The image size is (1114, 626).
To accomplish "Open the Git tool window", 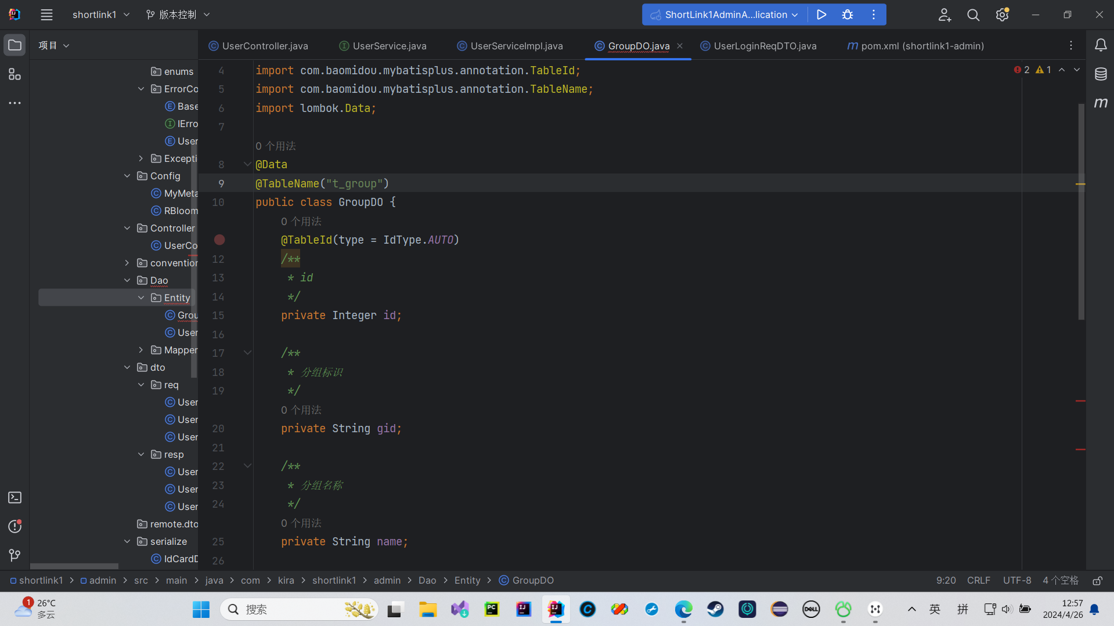I will coord(15,555).
